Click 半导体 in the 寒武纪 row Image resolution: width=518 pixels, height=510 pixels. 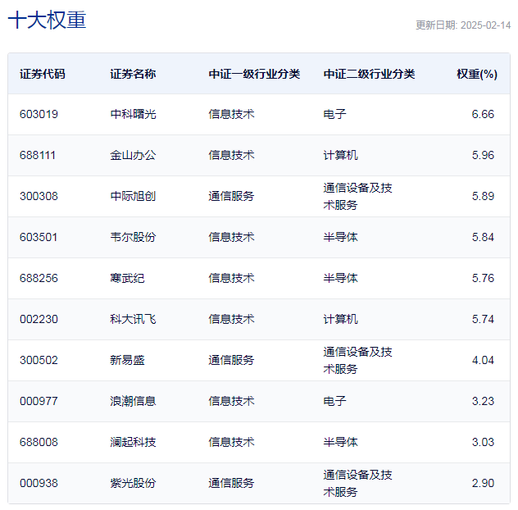[341, 278]
